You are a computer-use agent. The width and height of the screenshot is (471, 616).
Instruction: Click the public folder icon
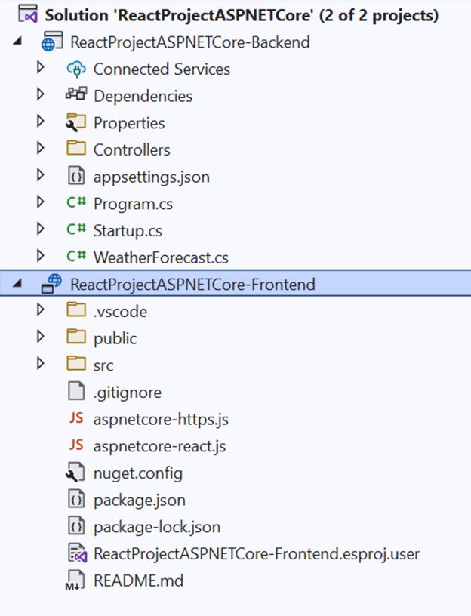76,337
